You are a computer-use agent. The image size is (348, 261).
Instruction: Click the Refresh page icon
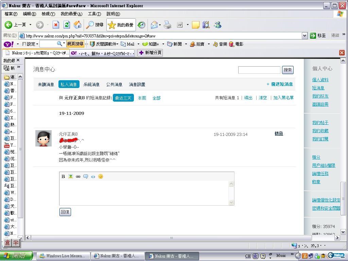click(x=67, y=25)
